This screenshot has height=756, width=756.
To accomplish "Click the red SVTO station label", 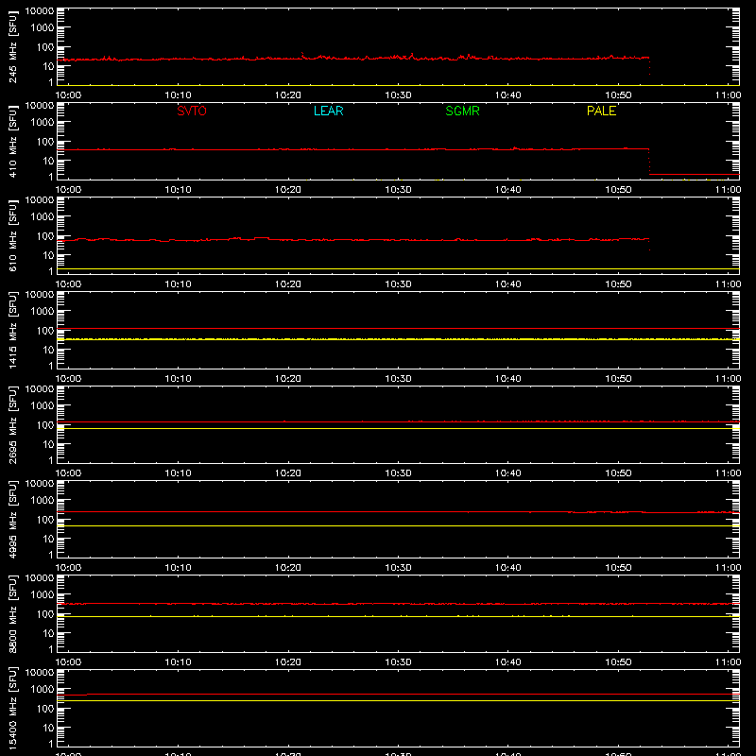I will pyautogui.click(x=192, y=111).
